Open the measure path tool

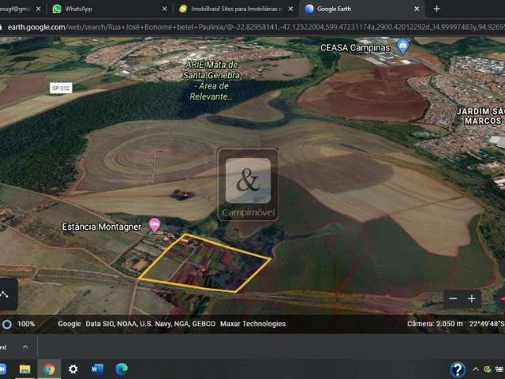(x=6, y=295)
